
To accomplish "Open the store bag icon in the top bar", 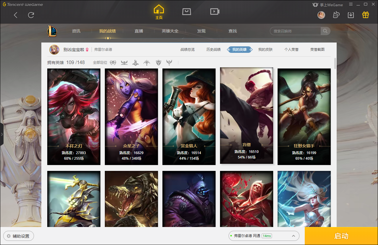I will [187, 12].
